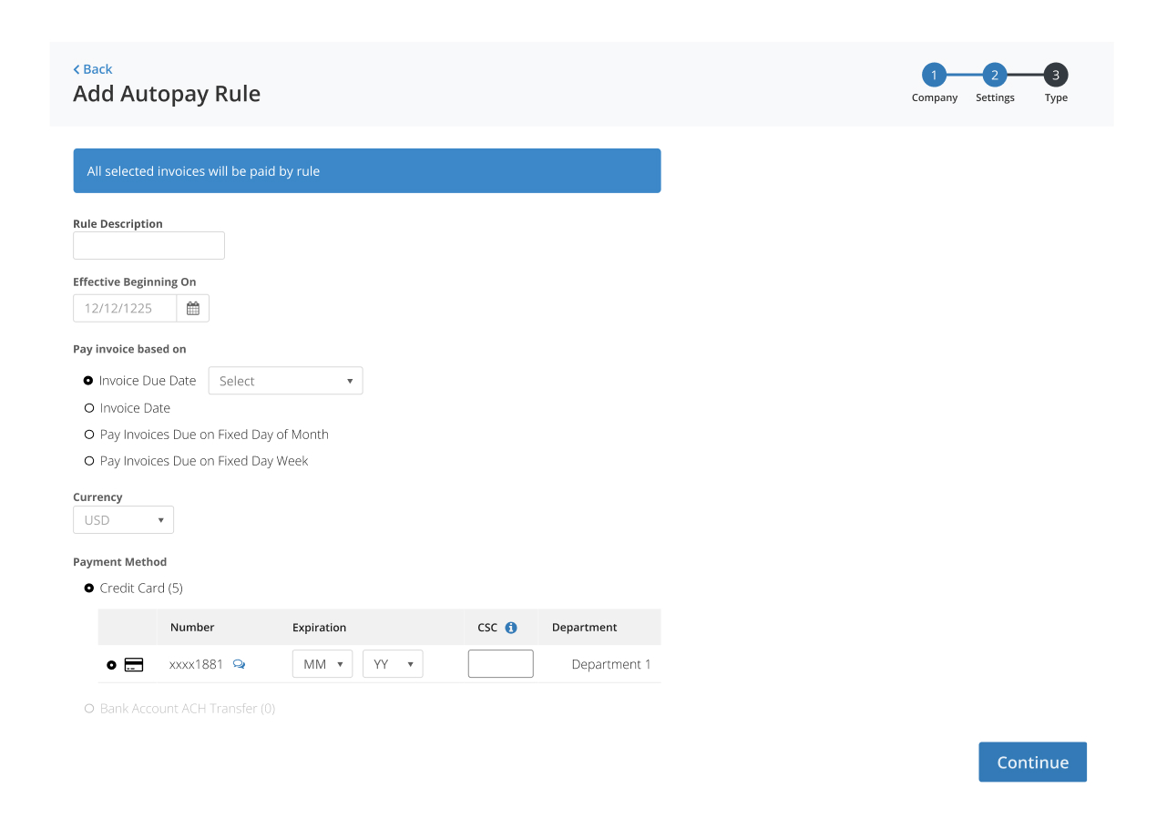Open the Invoice Due Date Select dropdown
Screen dimensions: 1167x829
tap(285, 381)
